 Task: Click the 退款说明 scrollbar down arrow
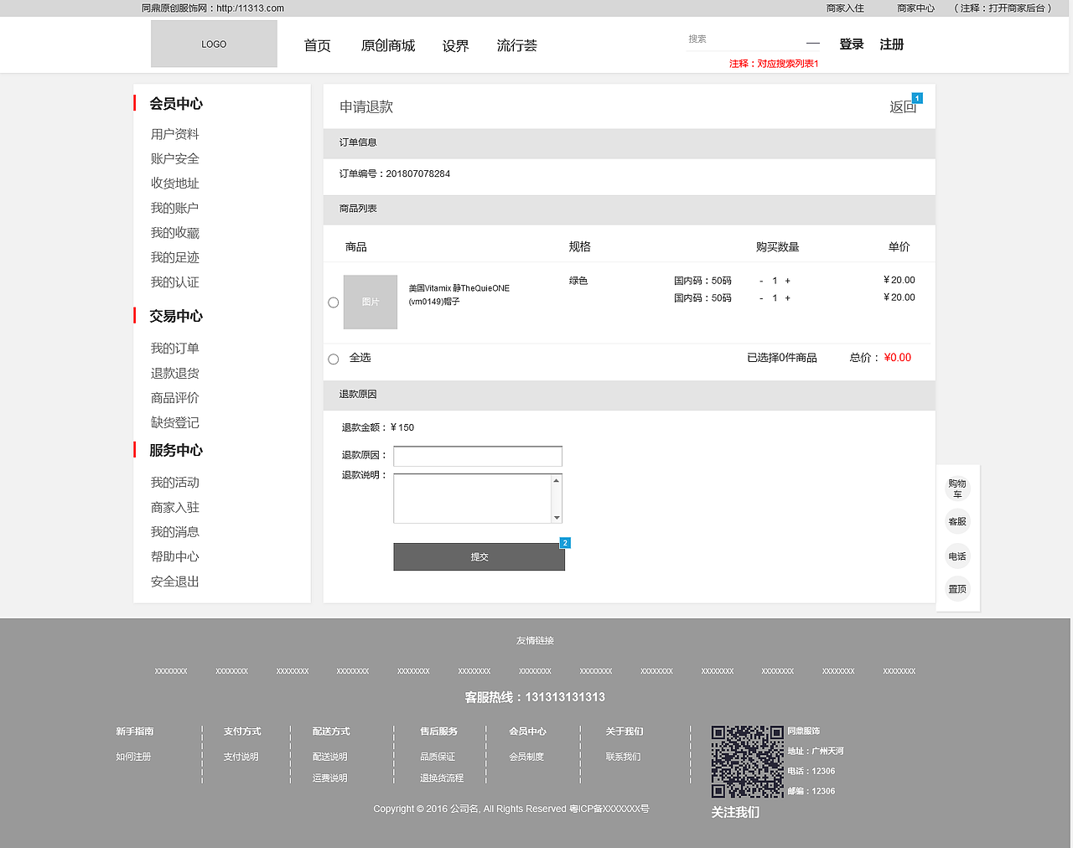(557, 518)
